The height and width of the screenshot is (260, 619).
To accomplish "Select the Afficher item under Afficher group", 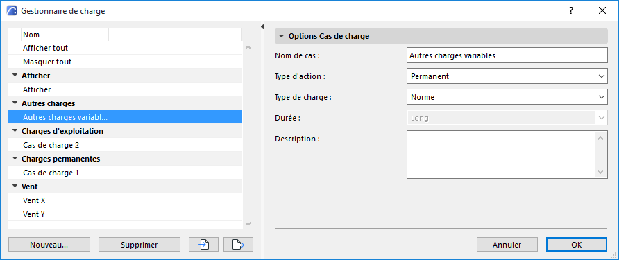I will 125,89.
